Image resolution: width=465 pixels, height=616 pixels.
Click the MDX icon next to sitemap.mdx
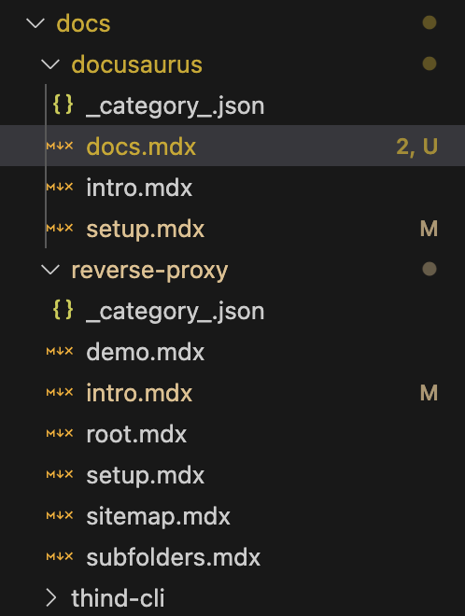coord(60,515)
